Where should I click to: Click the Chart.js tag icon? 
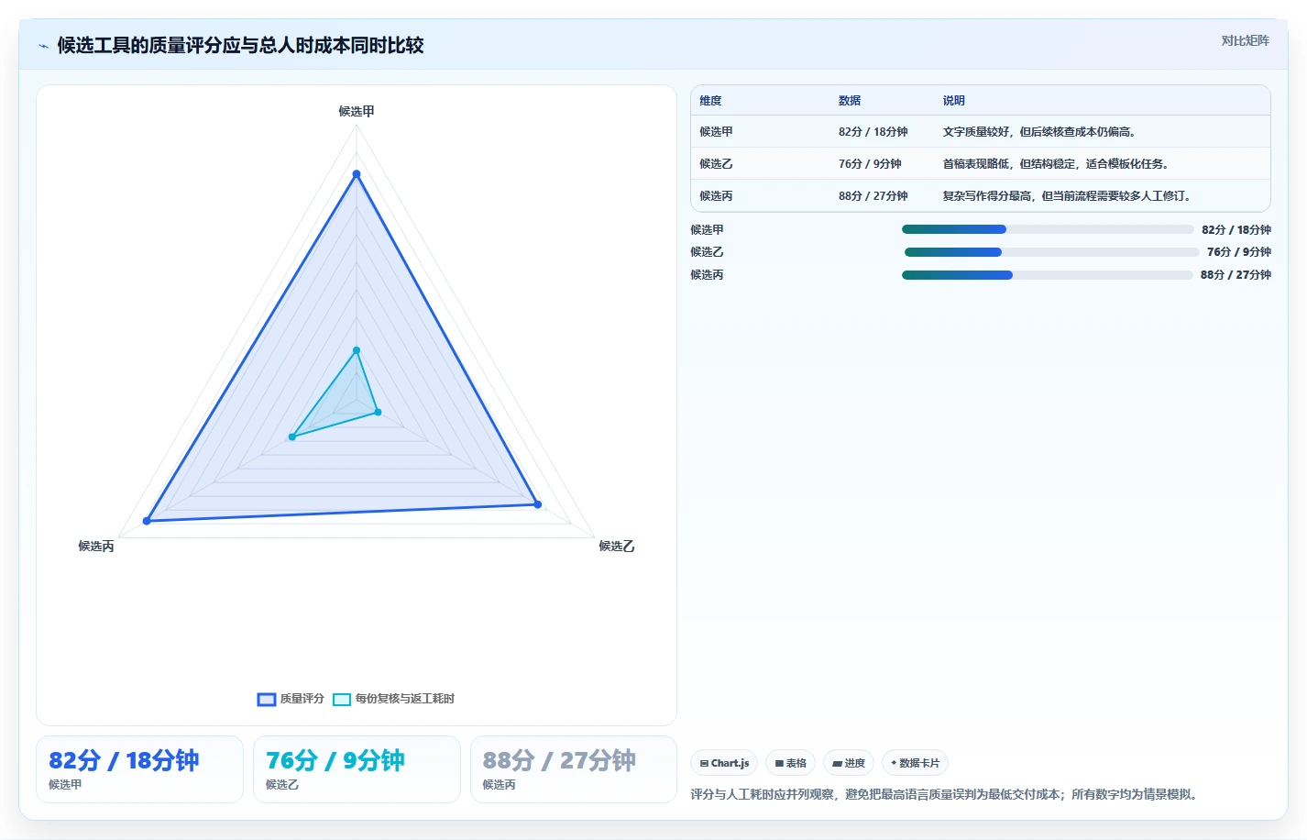click(x=704, y=763)
